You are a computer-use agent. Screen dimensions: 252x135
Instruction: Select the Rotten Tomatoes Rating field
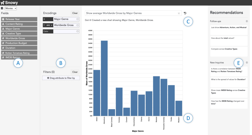[19, 53]
